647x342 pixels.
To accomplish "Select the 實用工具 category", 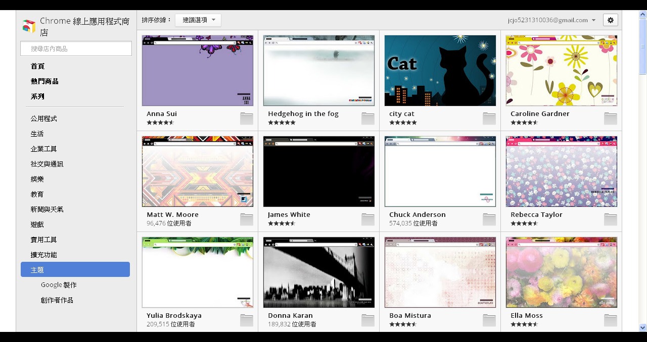I will (44, 240).
